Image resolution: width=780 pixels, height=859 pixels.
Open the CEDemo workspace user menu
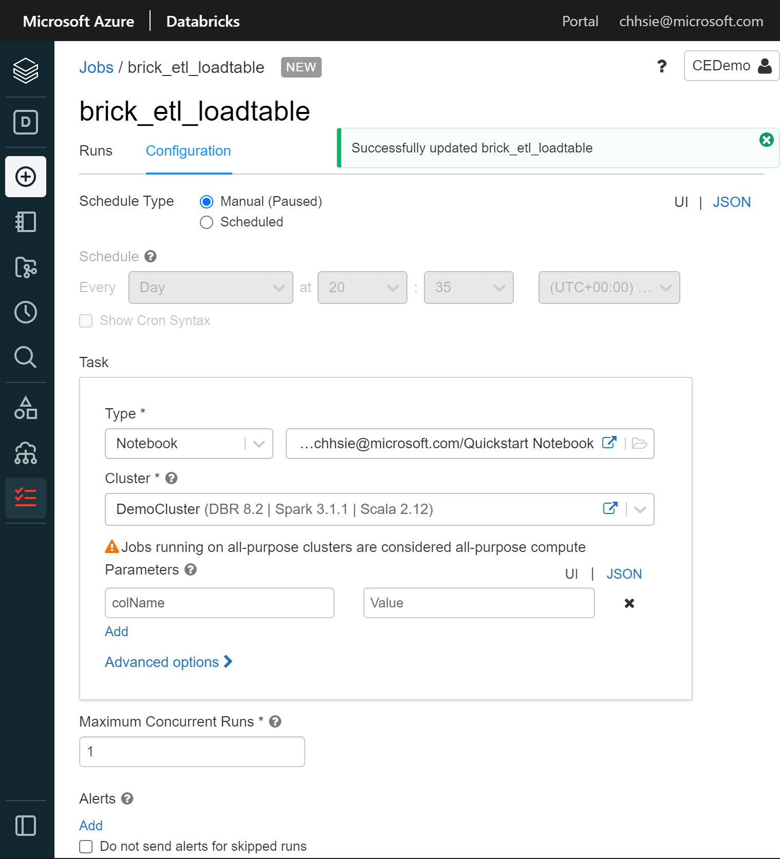tap(731, 66)
